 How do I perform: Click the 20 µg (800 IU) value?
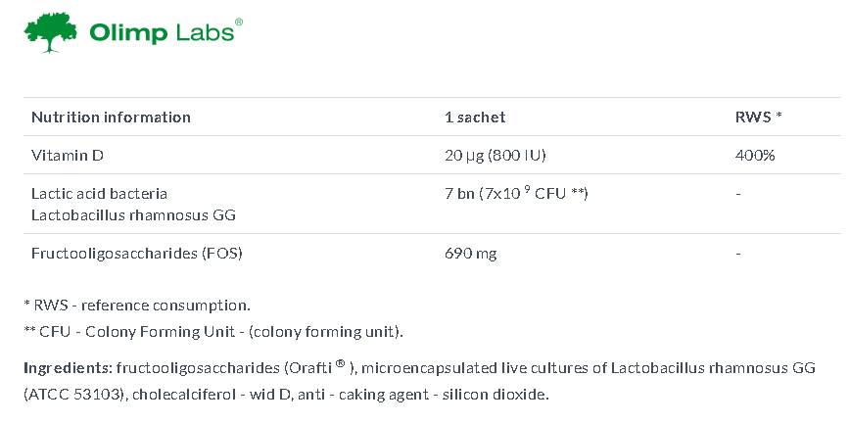[x=495, y=155]
